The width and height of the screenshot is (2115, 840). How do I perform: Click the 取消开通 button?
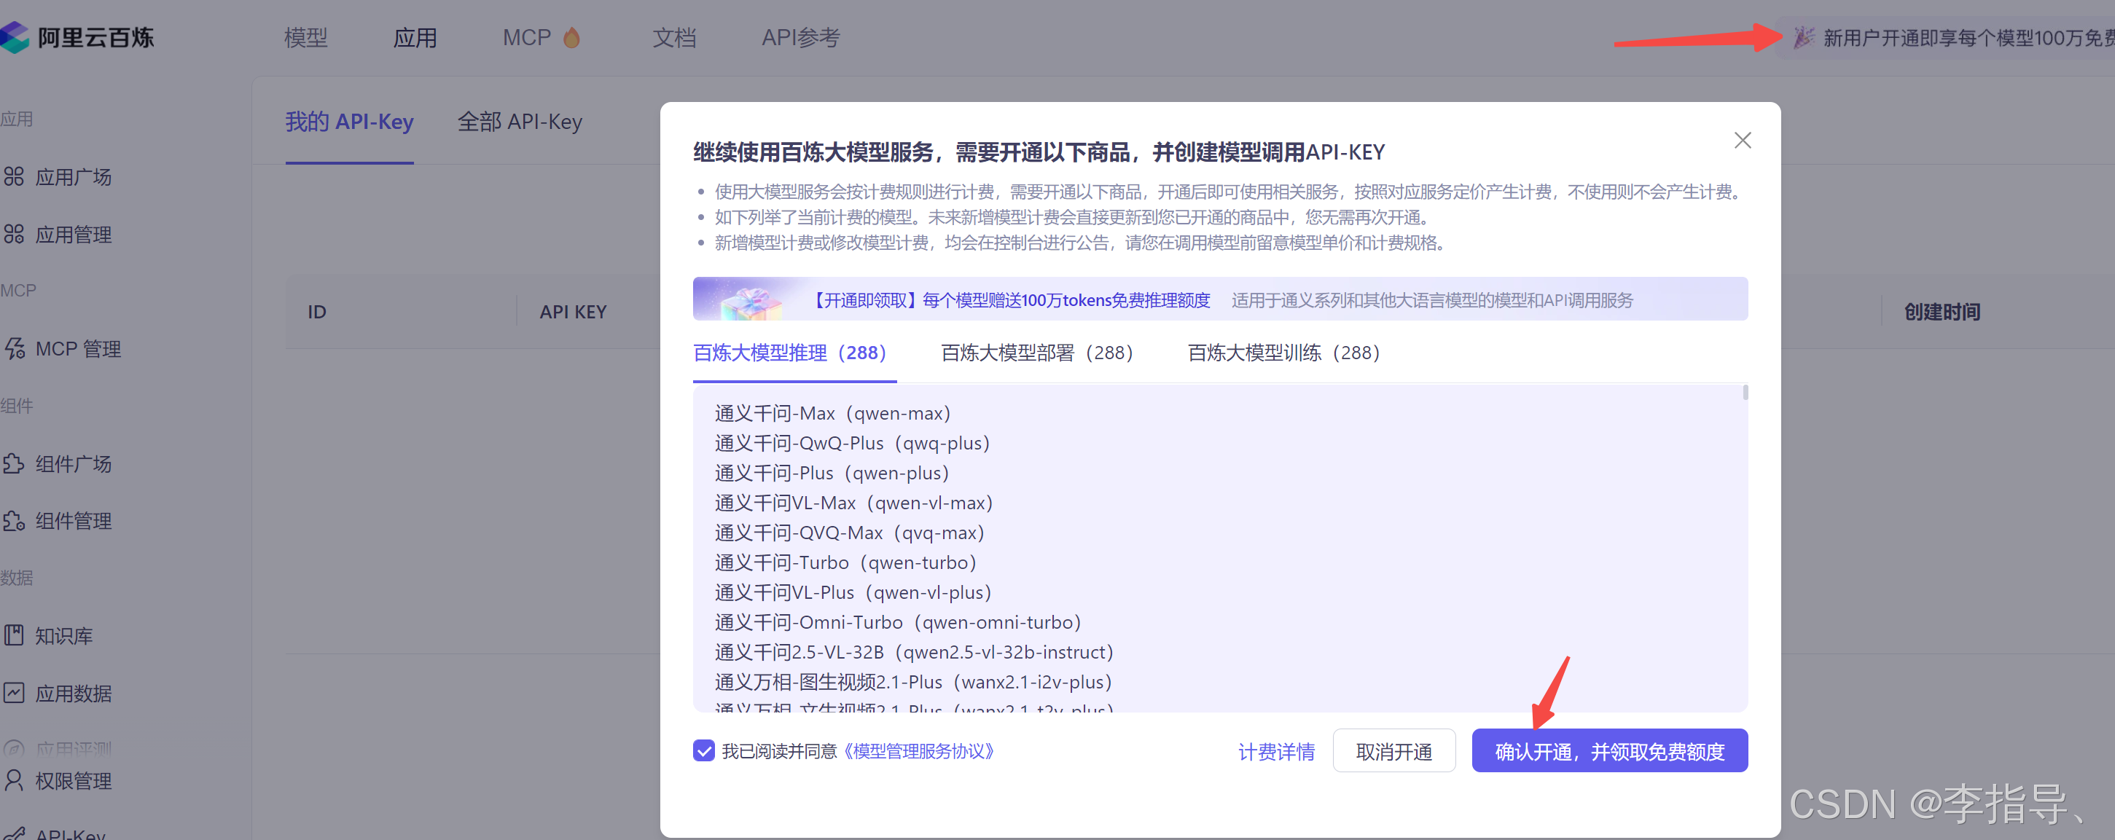pos(1393,750)
